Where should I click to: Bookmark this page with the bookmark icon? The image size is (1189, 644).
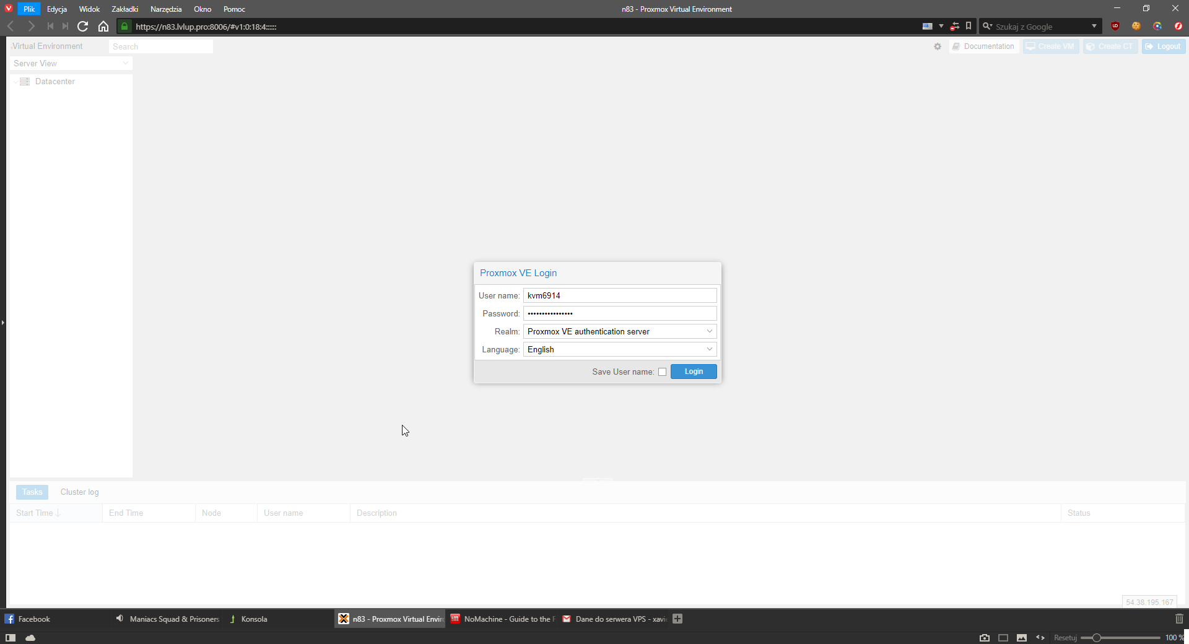point(969,26)
